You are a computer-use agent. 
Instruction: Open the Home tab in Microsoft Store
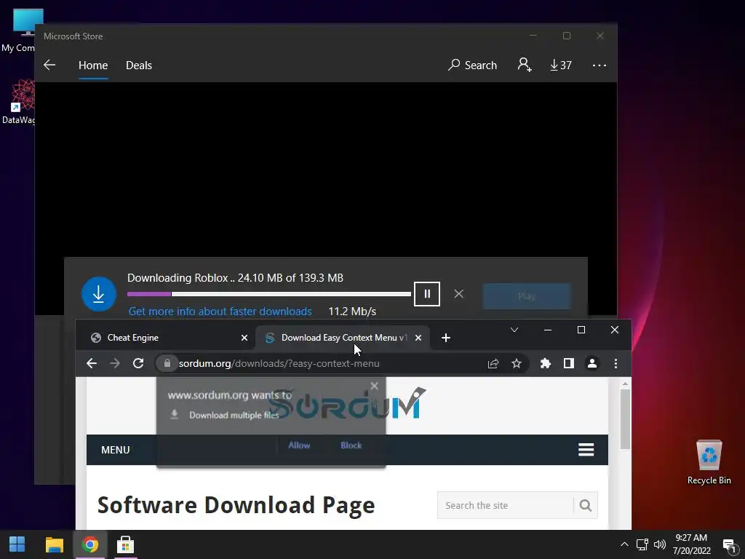click(x=93, y=65)
